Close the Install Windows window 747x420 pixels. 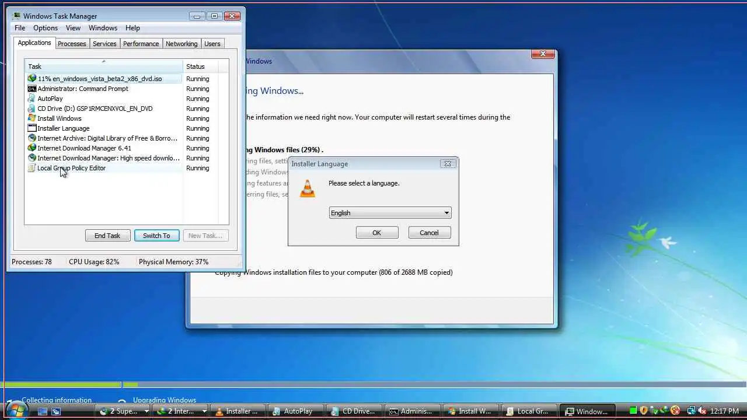coord(543,54)
